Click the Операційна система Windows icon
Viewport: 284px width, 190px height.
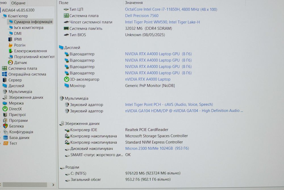pos(5,74)
